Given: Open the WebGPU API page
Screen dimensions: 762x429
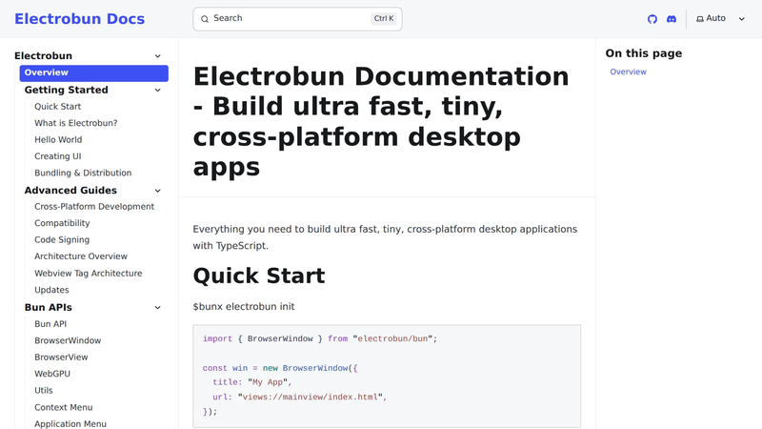Looking at the screenshot, I should 52,374.
